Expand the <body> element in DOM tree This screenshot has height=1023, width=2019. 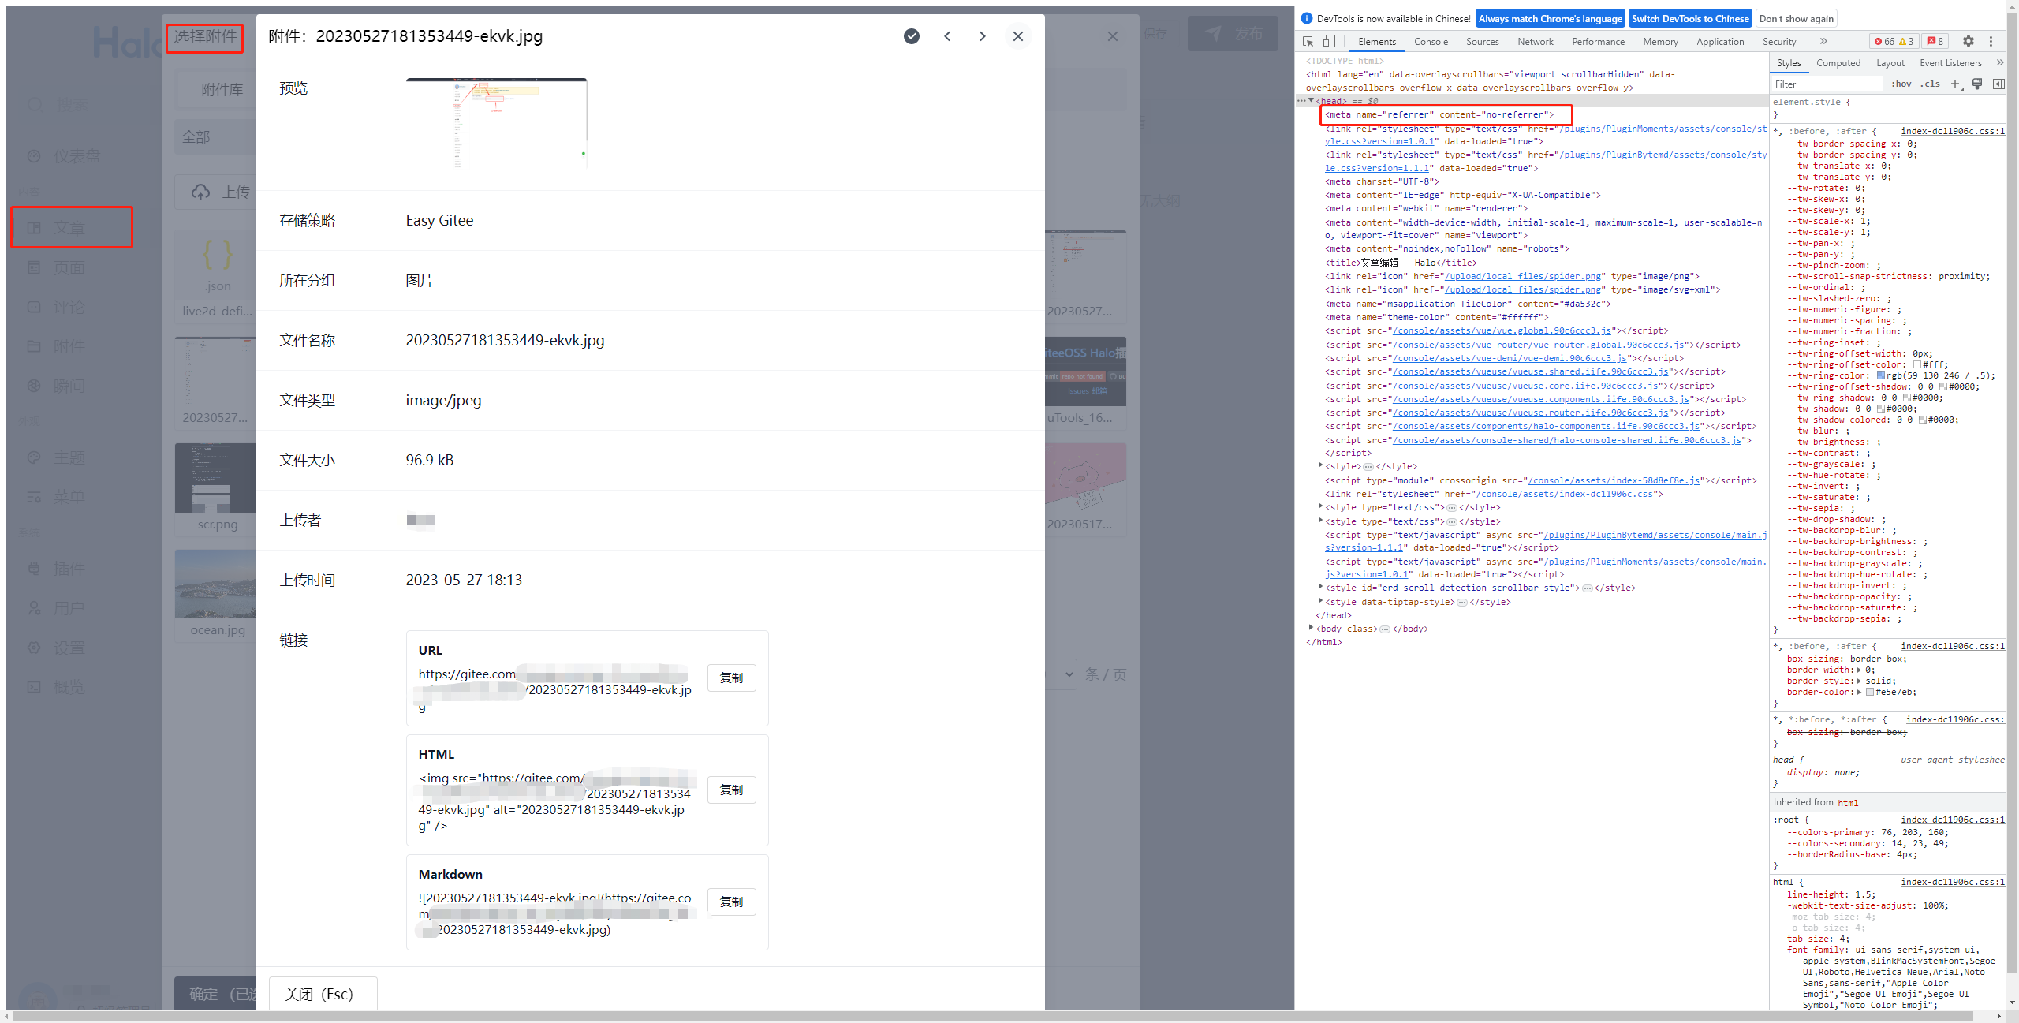(x=1312, y=629)
